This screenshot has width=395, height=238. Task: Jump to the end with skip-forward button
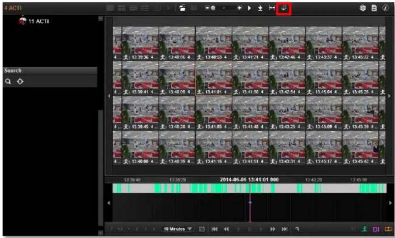pos(285,229)
